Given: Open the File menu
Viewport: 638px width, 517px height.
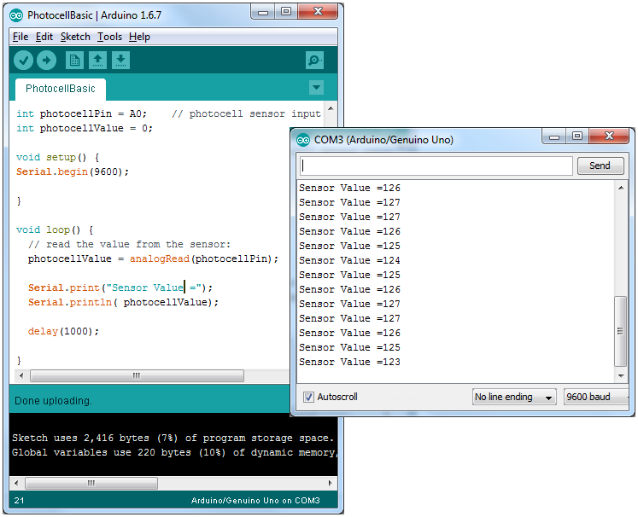Looking at the screenshot, I should [x=20, y=37].
